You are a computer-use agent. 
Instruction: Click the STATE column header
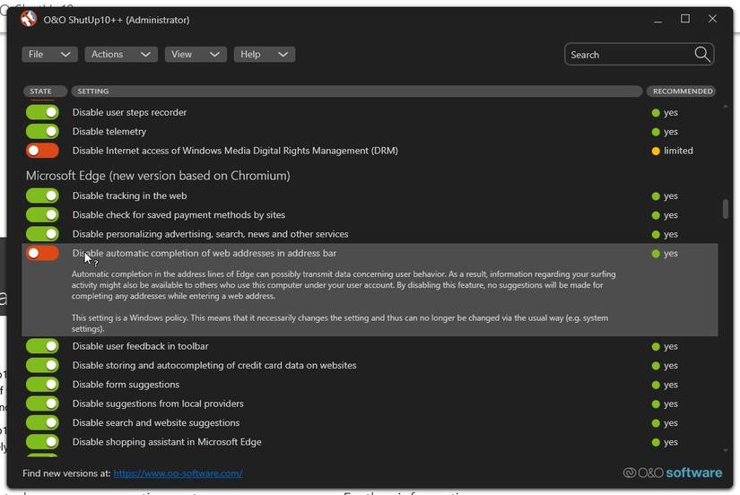coord(45,91)
